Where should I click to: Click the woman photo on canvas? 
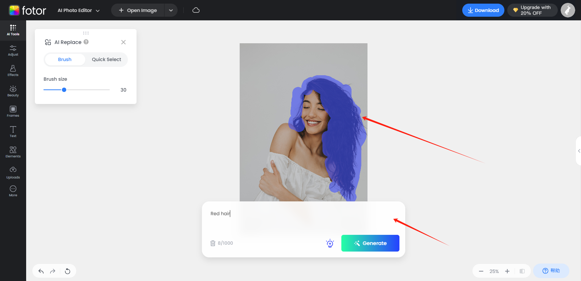pos(304,122)
